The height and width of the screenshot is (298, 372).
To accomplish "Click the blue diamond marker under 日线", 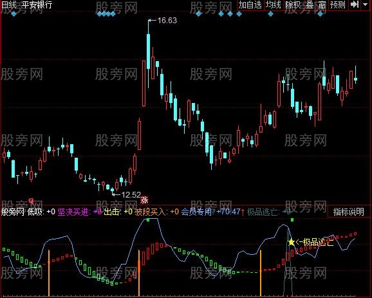I will [14, 14].
